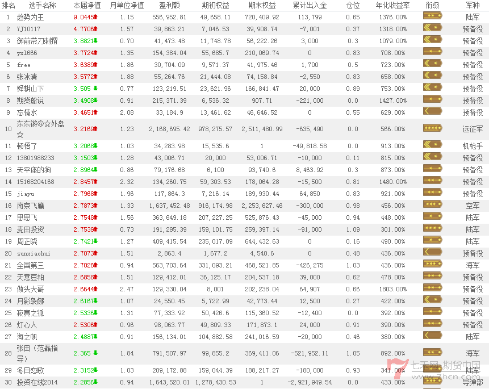
Task: Open player YJ10117 entry
Action: pos(29,29)
